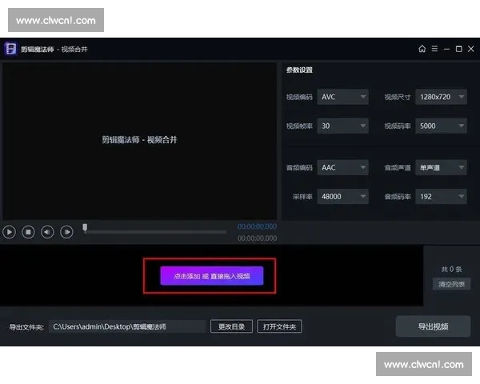Viewport: 480px width, 384px height.
Task: Open the video codec AVC dropdown
Action: point(342,97)
